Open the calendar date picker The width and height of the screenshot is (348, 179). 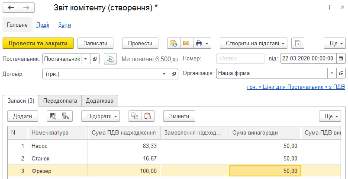341,59
